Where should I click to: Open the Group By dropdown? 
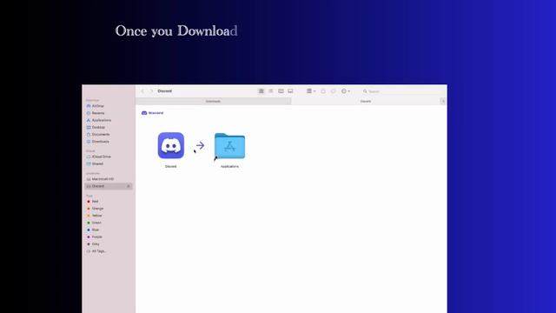click(x=311, y=91)
